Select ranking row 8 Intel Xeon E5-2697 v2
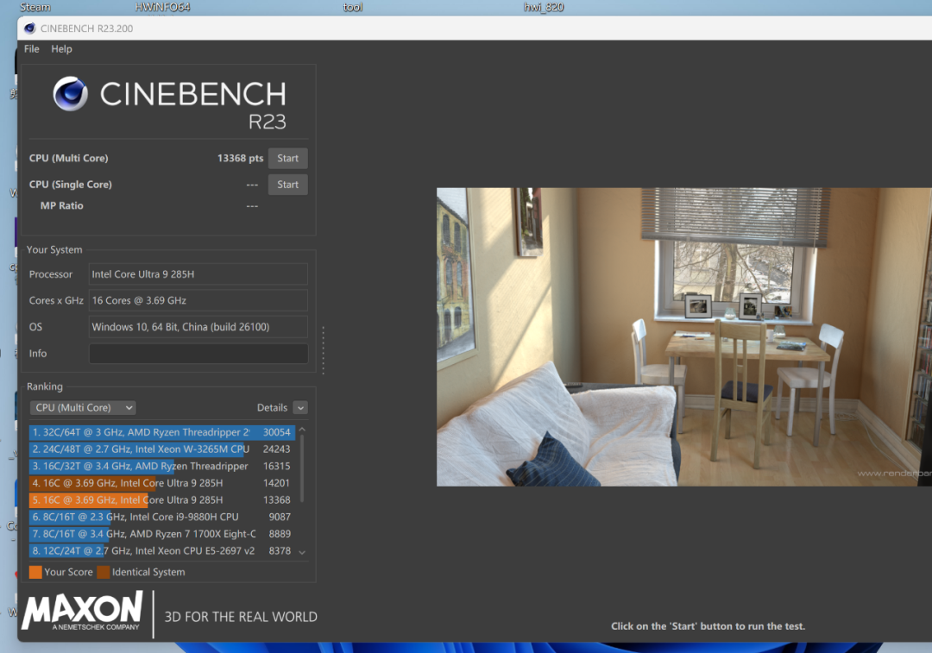 click(x=161, y=551)
